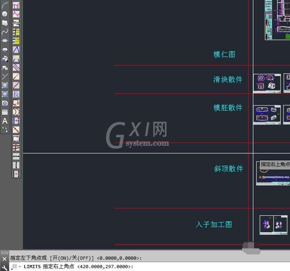Click the 滑块散件 label text
Viewport: 290px width, 271px height.
click(x=227, y=80)
